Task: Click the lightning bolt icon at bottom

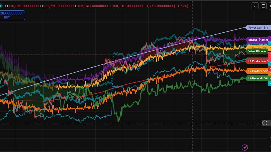Action: click(245, 147)
